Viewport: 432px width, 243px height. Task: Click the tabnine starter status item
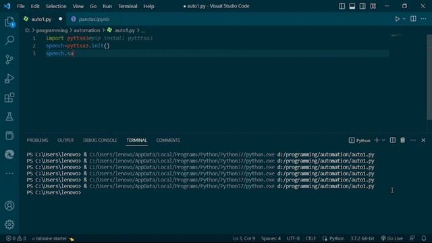click(x=53, y=238)
